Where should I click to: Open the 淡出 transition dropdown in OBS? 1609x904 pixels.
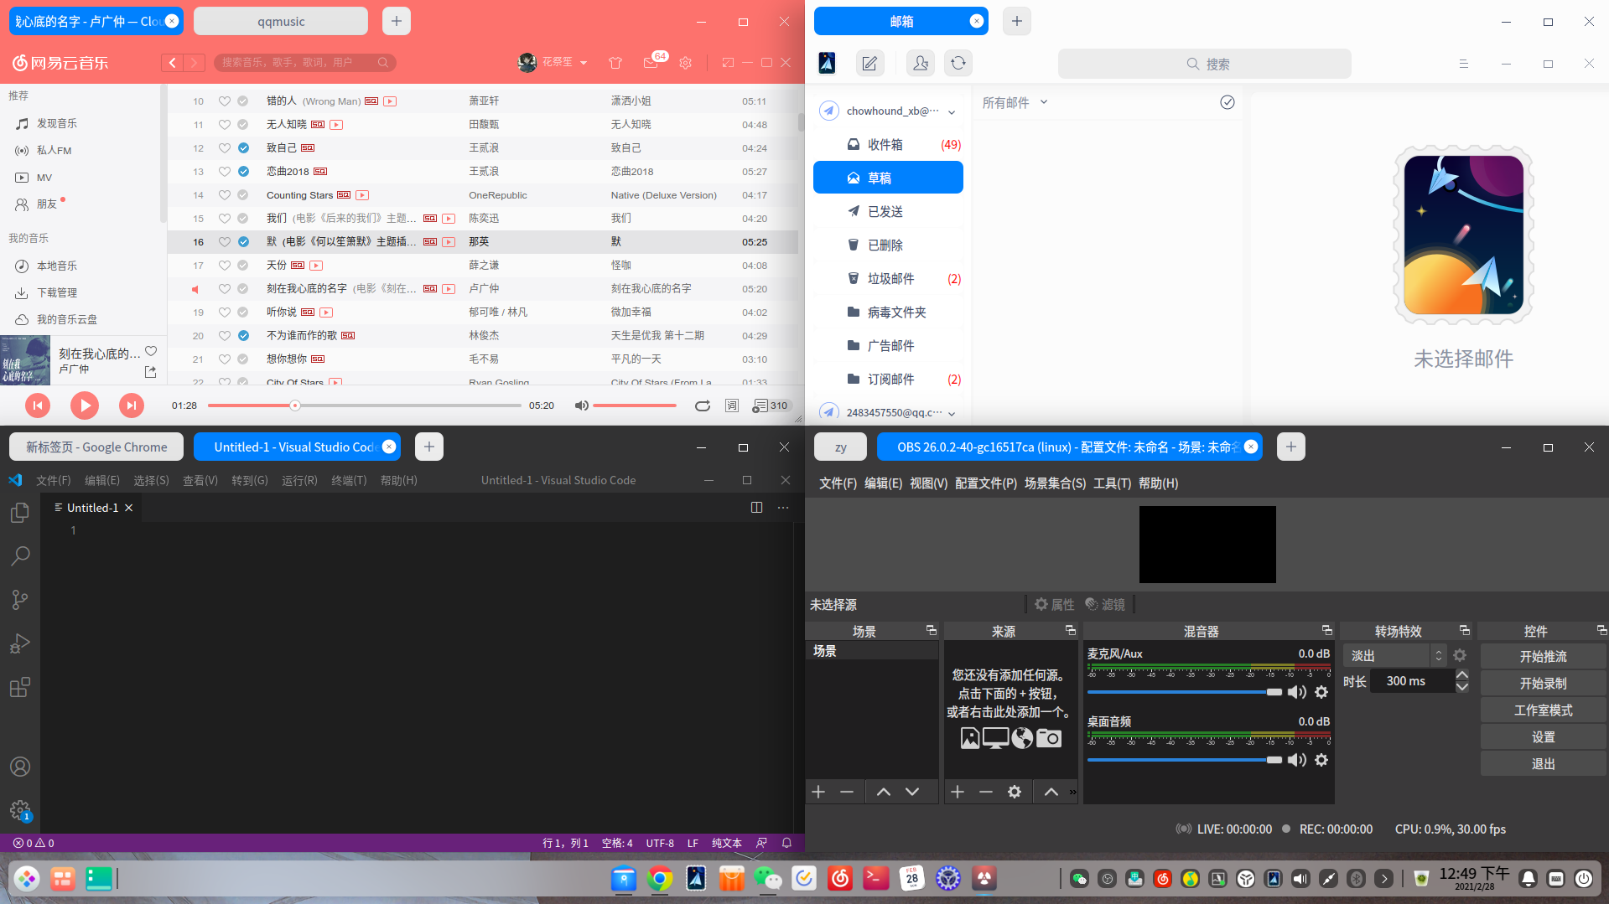[1395, 655]
